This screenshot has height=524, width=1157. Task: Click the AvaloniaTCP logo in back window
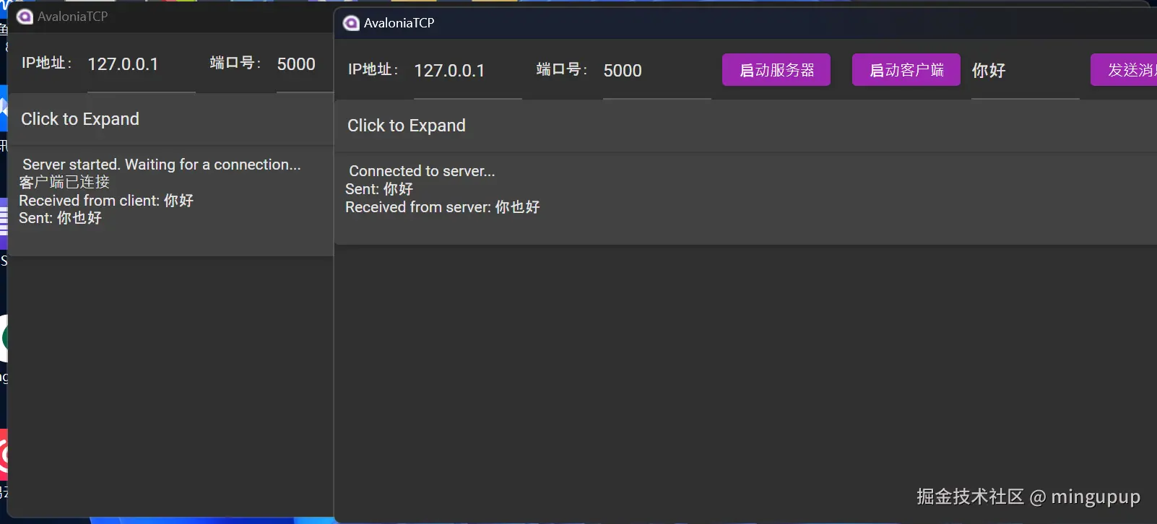click(x=25, y=17)
